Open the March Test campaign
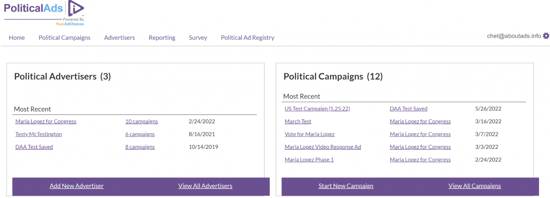Image resolution: width=550 pixels, height=198 pixels. (x=298, y=121)
